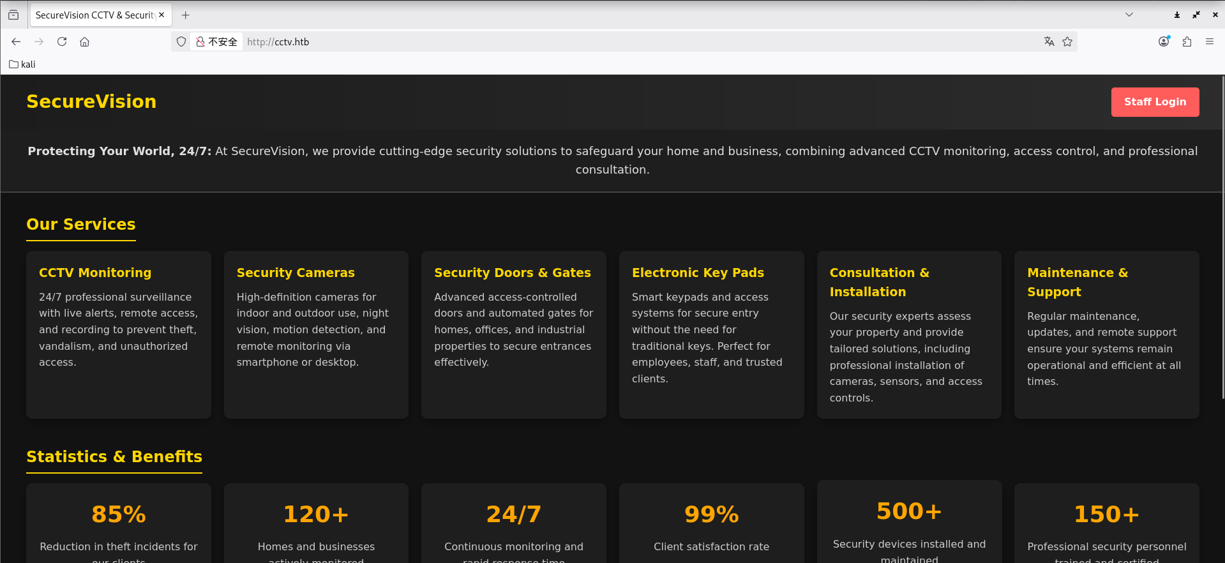Click the translate page icon
1225x563 pixels.
point(1049,41)
